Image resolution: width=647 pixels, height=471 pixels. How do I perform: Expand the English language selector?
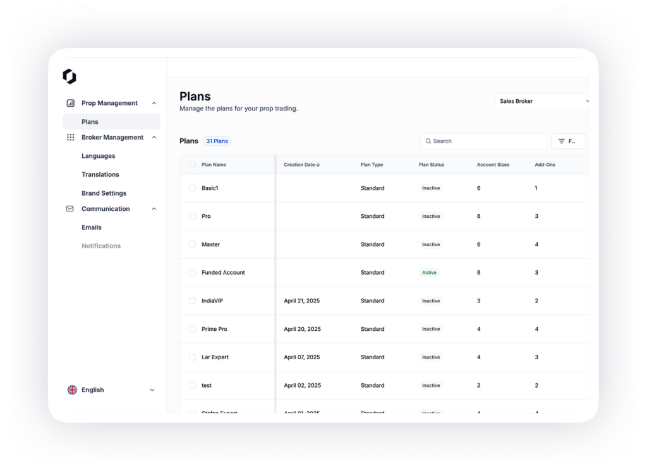152,390
